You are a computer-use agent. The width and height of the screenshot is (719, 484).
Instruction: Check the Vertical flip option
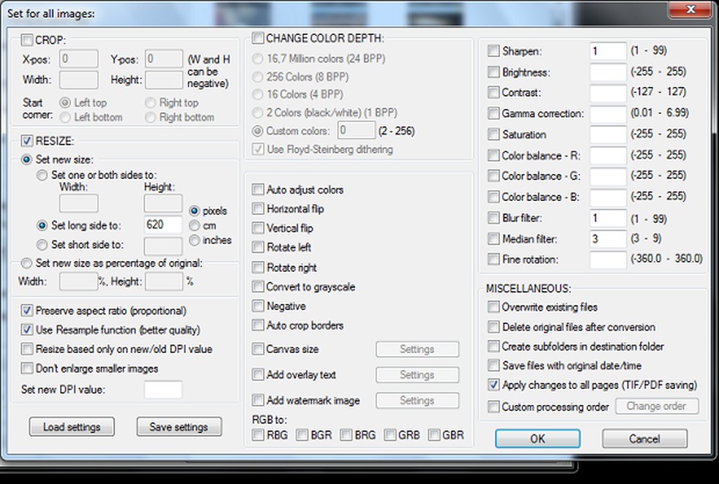pyautogui.click(x=258, y=228)
